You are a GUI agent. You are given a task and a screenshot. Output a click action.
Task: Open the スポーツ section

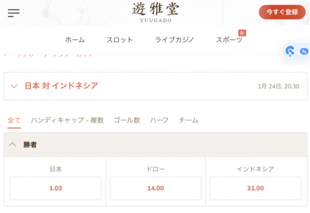point(229,40)
